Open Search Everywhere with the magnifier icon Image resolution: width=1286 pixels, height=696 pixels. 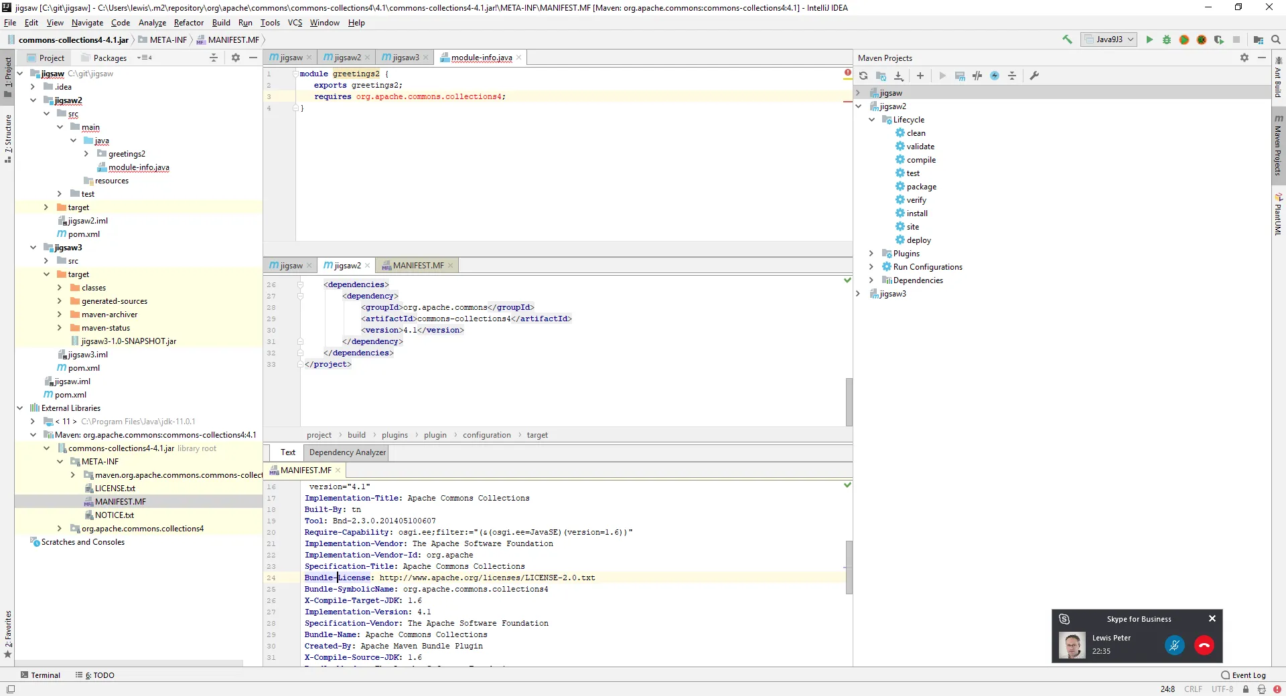(1276, 39)
